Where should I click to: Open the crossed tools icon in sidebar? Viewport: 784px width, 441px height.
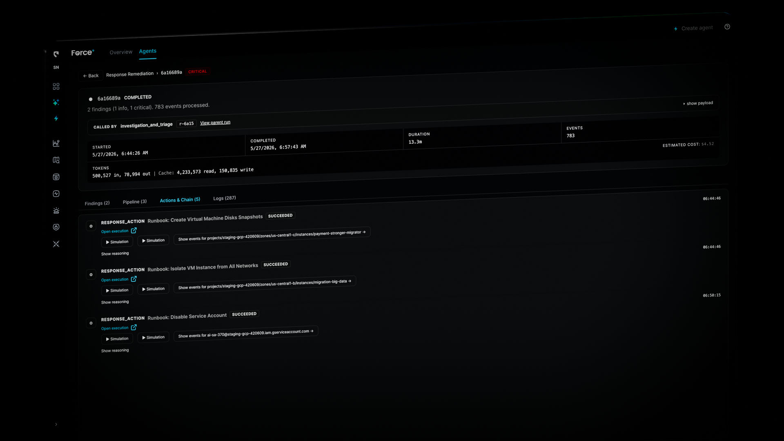coord(56,244)
